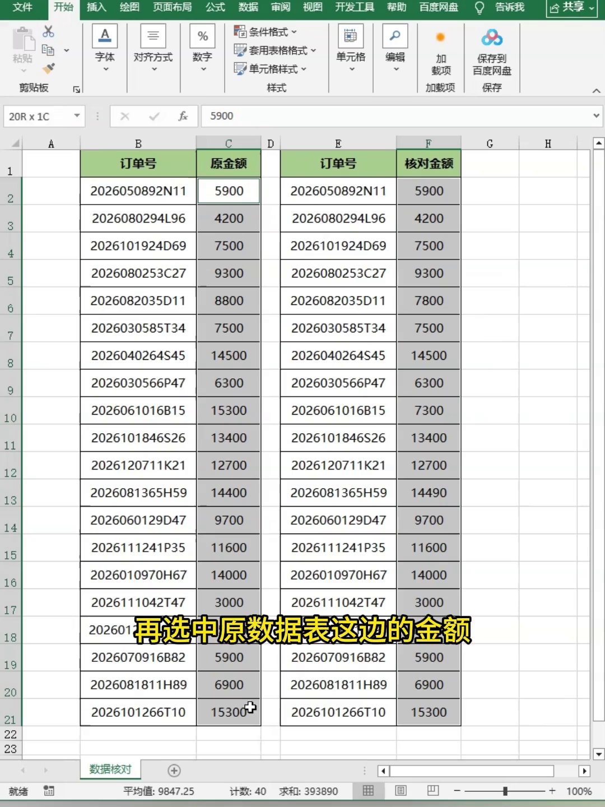Click the Cut scissors icon
The width and height of the screenshot is (605, 807).
49,31
